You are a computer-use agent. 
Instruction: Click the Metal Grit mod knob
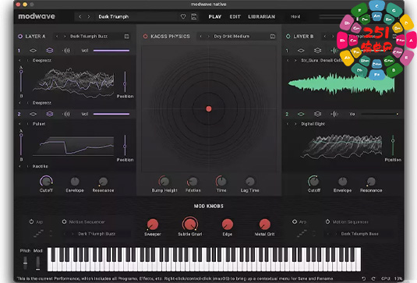[x=264, y=225]
